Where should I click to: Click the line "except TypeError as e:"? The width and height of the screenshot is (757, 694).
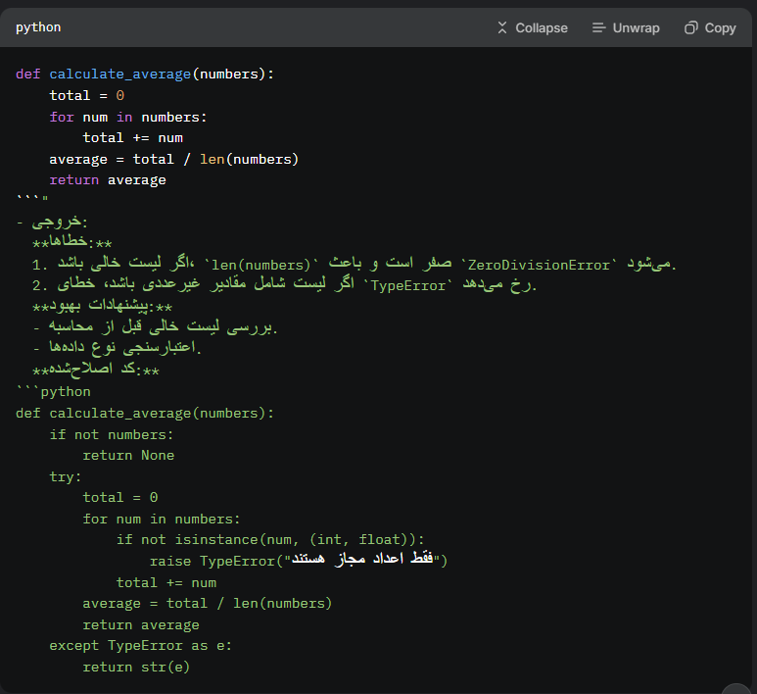pyautogui.click(x=140, y=646)
